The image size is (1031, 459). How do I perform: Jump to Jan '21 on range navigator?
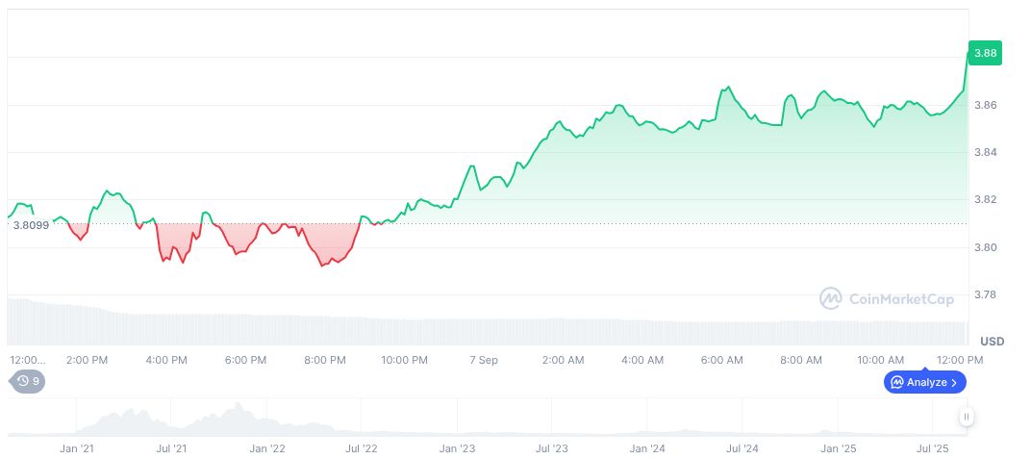tap(76, 448)
